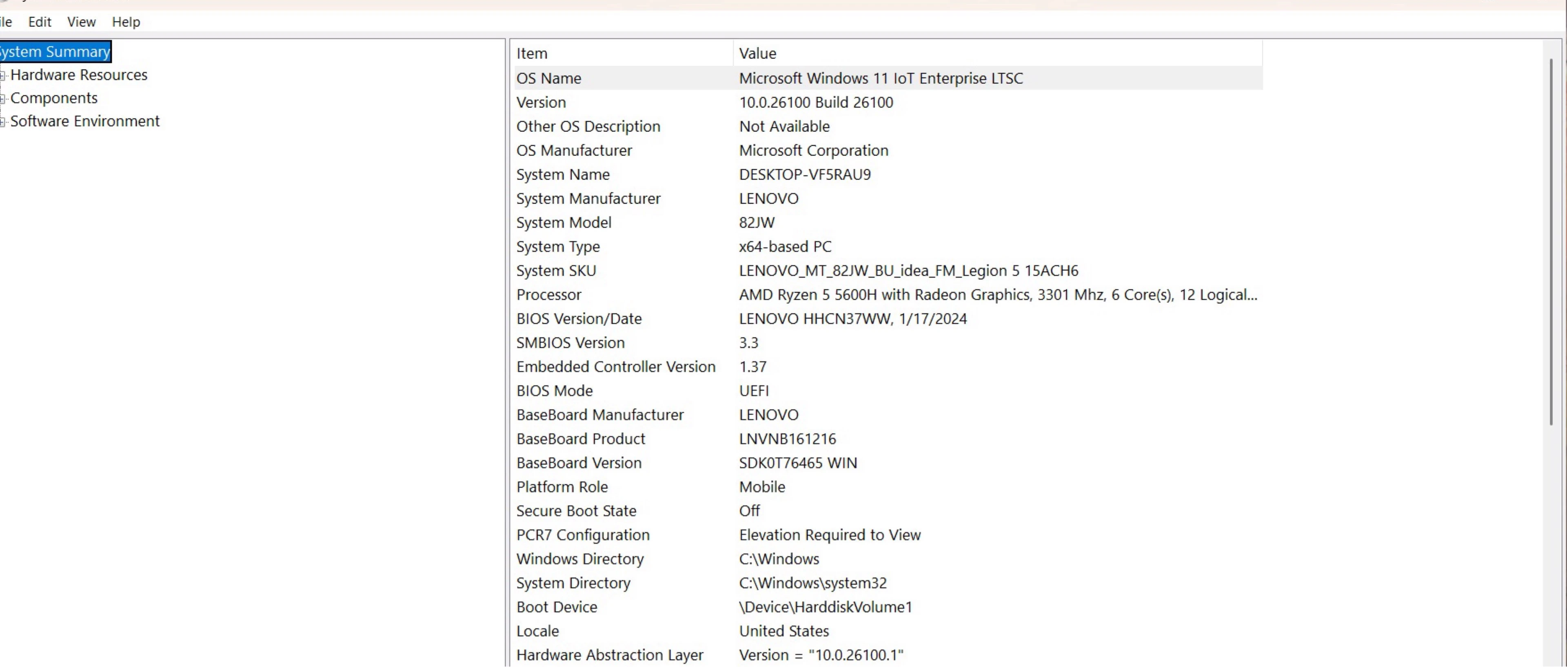
Task: Open the View menu
Action: click(82, 22)
